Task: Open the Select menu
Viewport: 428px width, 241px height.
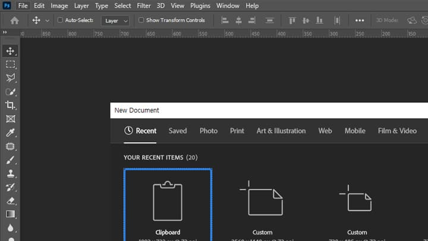Action: [122, 6]
